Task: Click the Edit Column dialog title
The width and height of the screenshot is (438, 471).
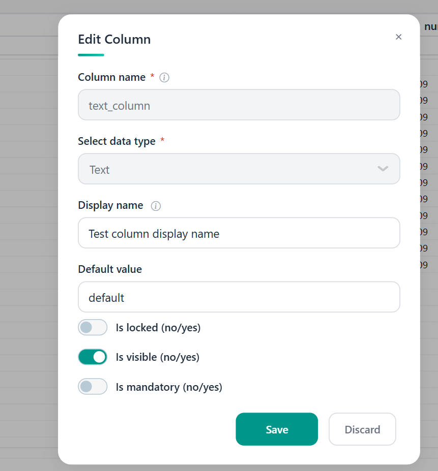Action: click(114, 39)
